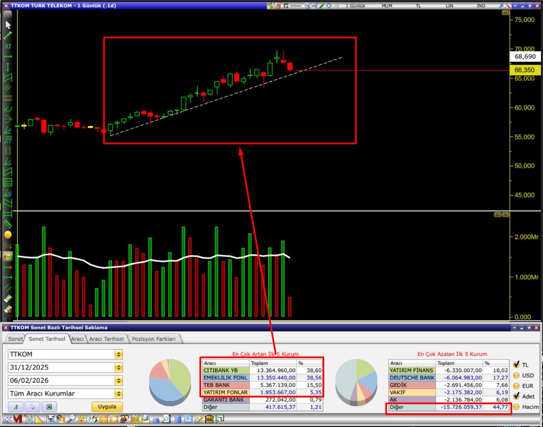Click the red M icon in bottom toolbar
Screen dimensions: 543x427
(18, 419)
